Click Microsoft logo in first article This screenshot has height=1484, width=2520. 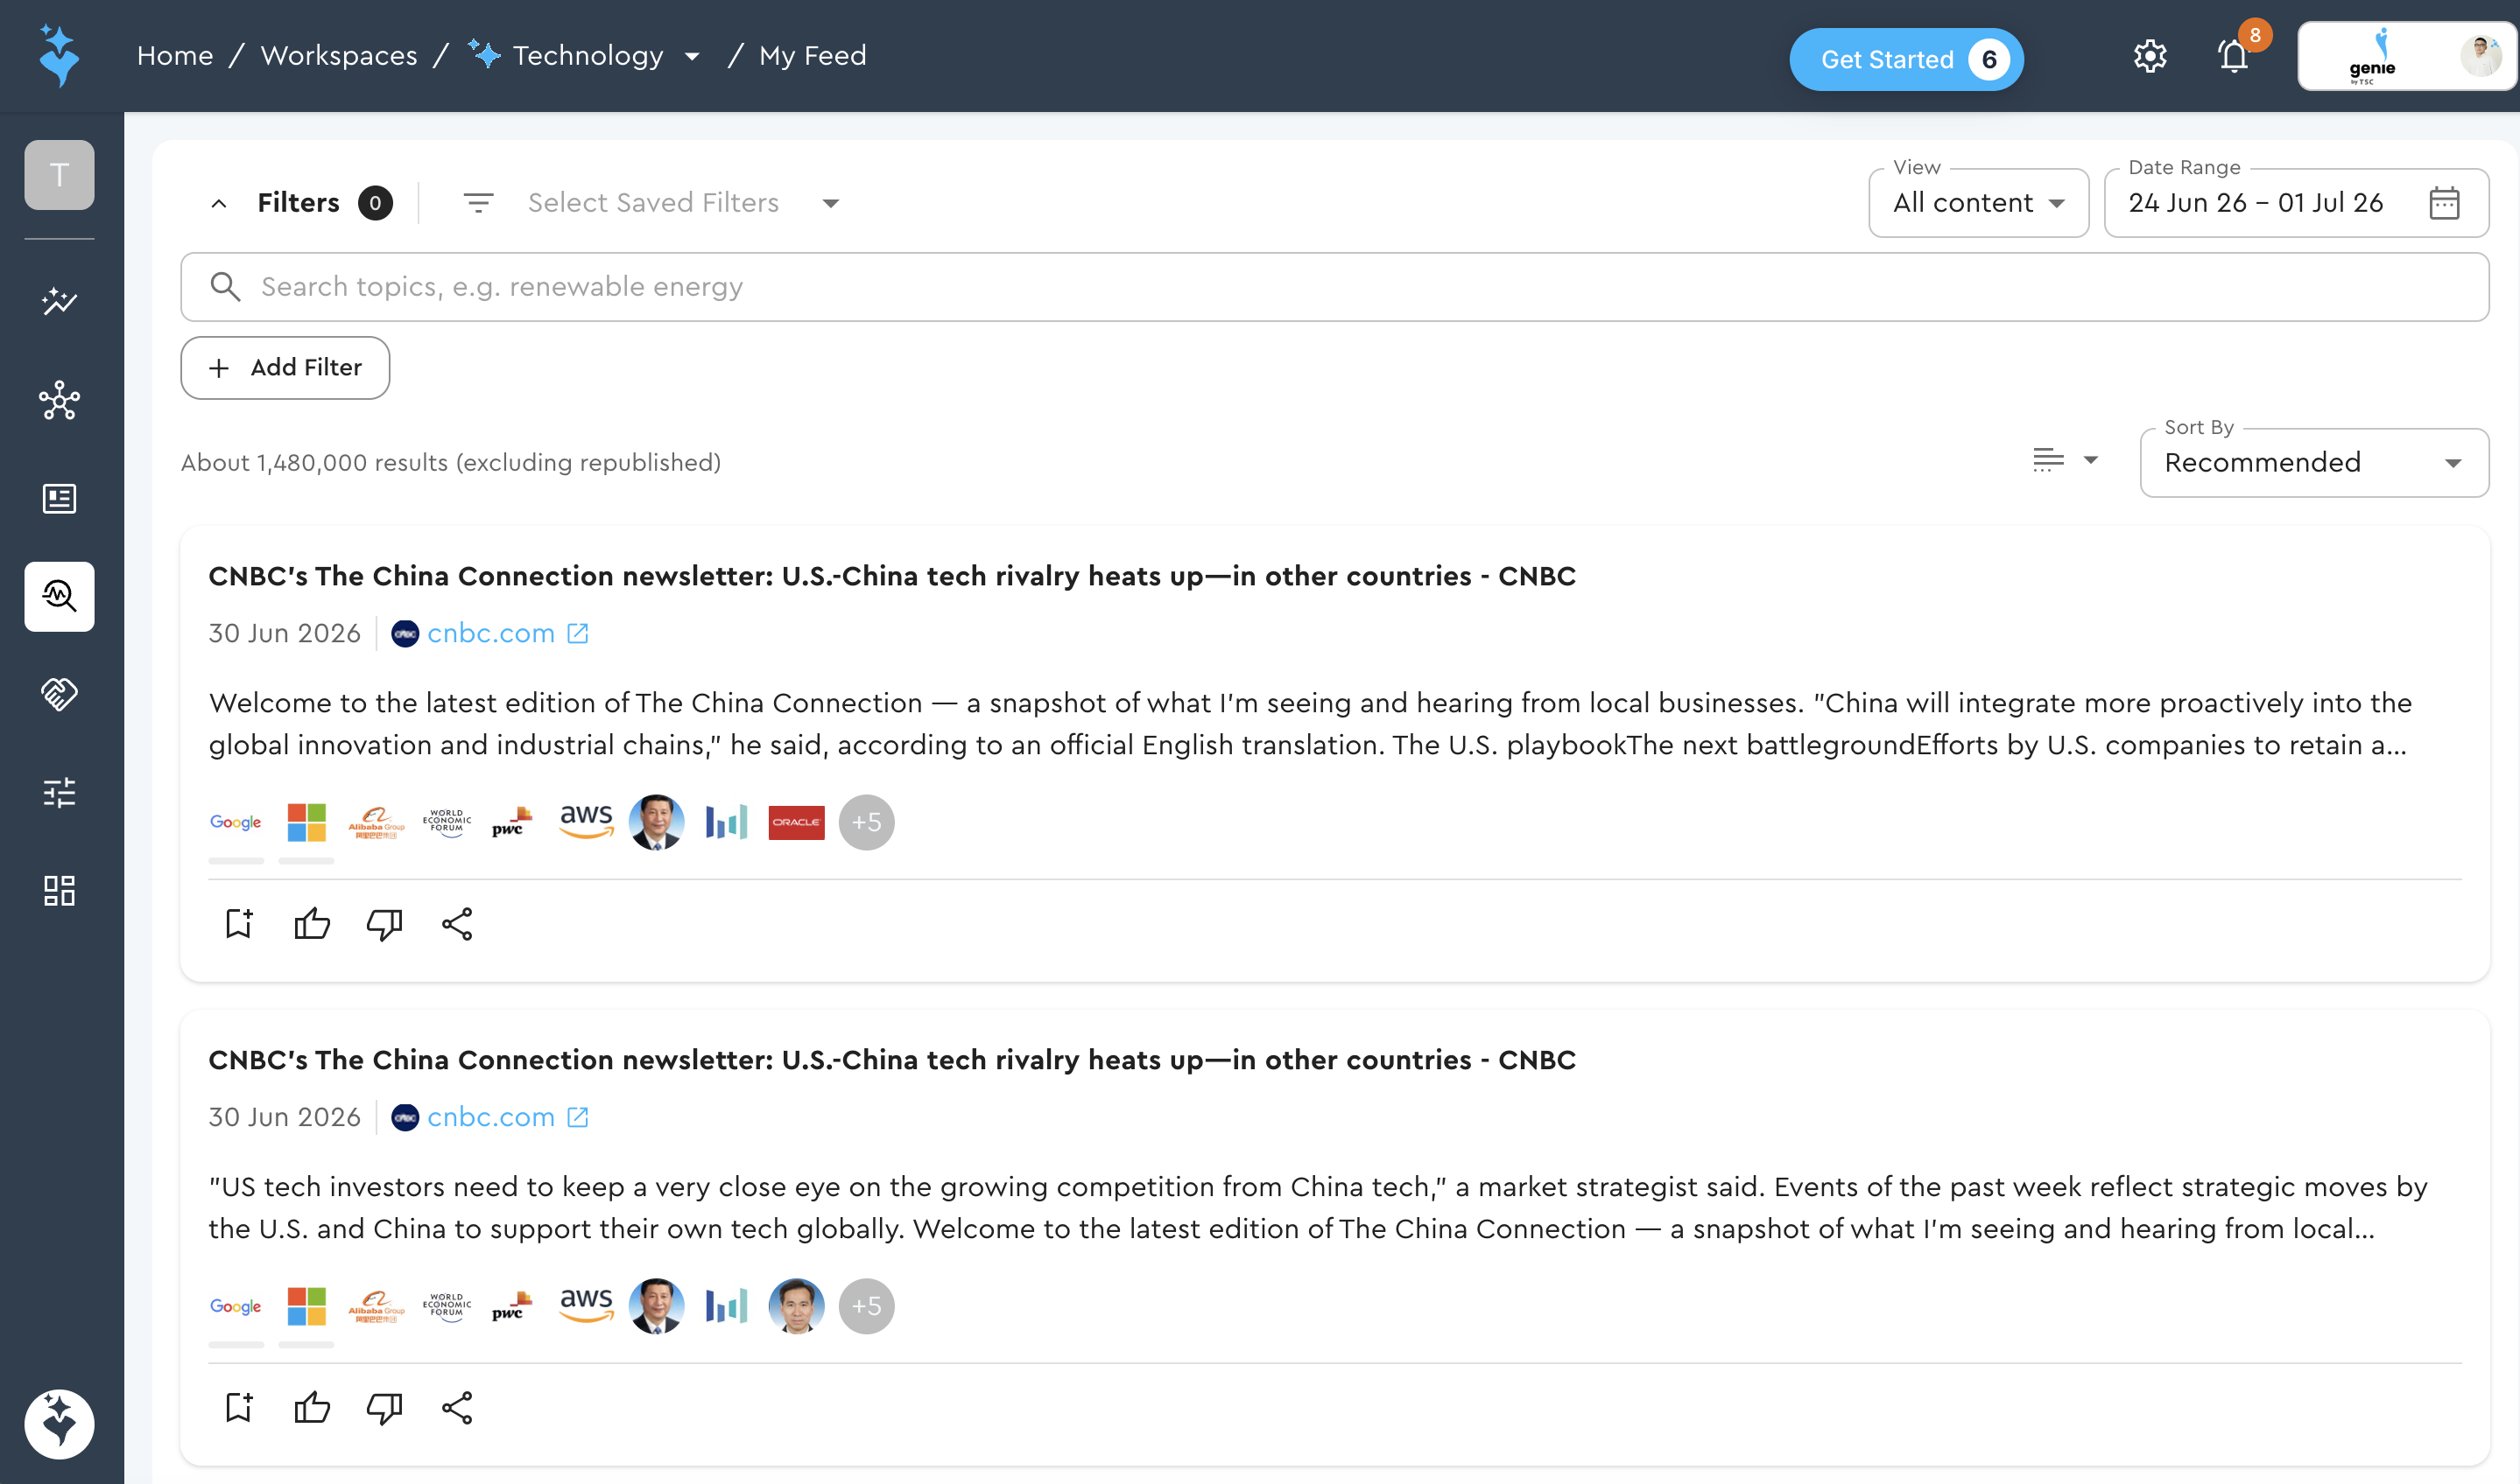tap(306, 822)
